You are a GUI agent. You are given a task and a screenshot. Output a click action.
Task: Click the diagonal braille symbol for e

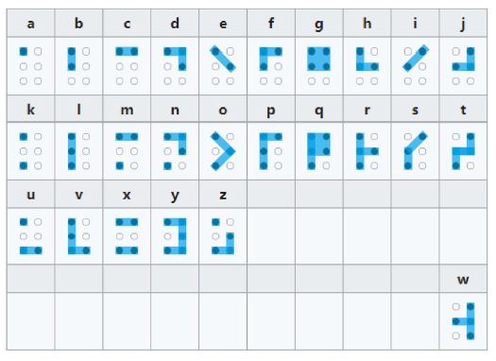(x=223, y=66)
